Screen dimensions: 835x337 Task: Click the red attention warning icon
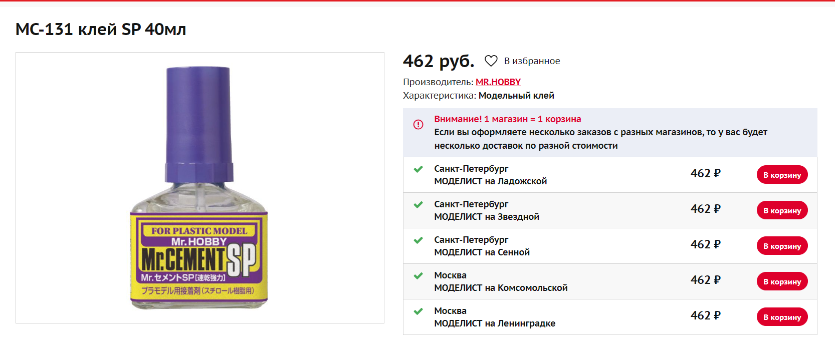[x=418, y=125]
